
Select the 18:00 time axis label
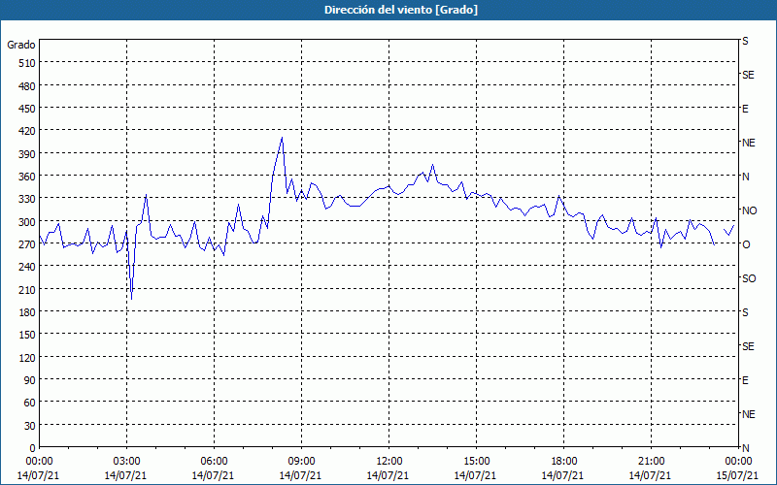click(x=564, y=462)
